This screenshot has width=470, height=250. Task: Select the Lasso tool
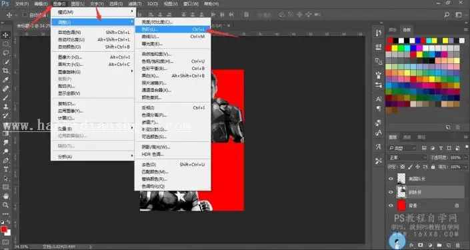[6, 53]
